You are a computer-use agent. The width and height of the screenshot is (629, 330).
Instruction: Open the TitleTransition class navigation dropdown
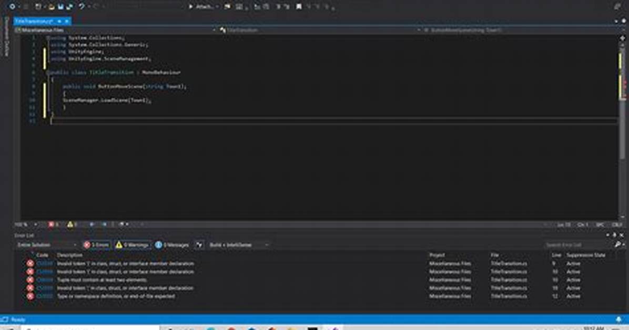click(320, 30)
